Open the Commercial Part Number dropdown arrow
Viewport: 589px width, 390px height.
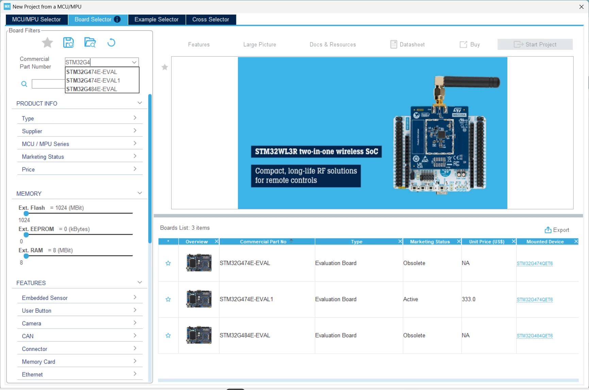(134, 62)
